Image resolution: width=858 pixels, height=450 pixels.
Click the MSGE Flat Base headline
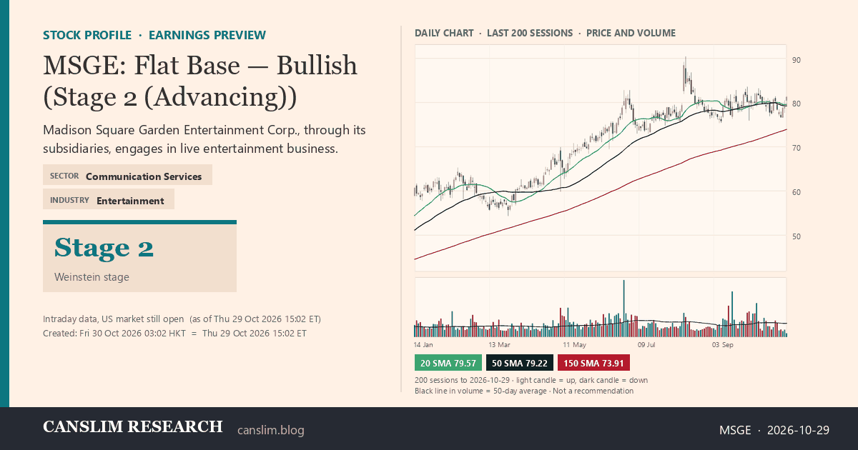pyautogui.click(x=200, y=81)
